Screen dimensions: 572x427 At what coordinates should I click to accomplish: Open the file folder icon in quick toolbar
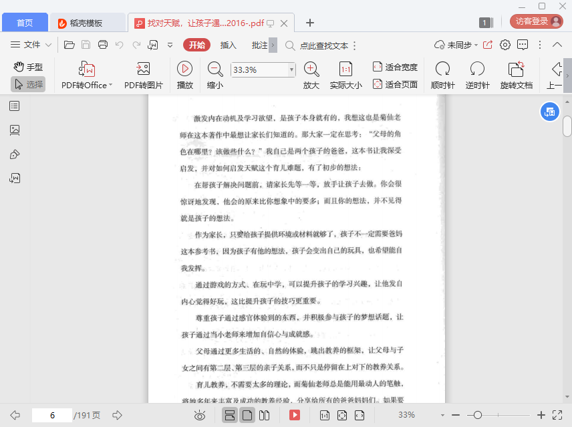(x=69, y=45)
